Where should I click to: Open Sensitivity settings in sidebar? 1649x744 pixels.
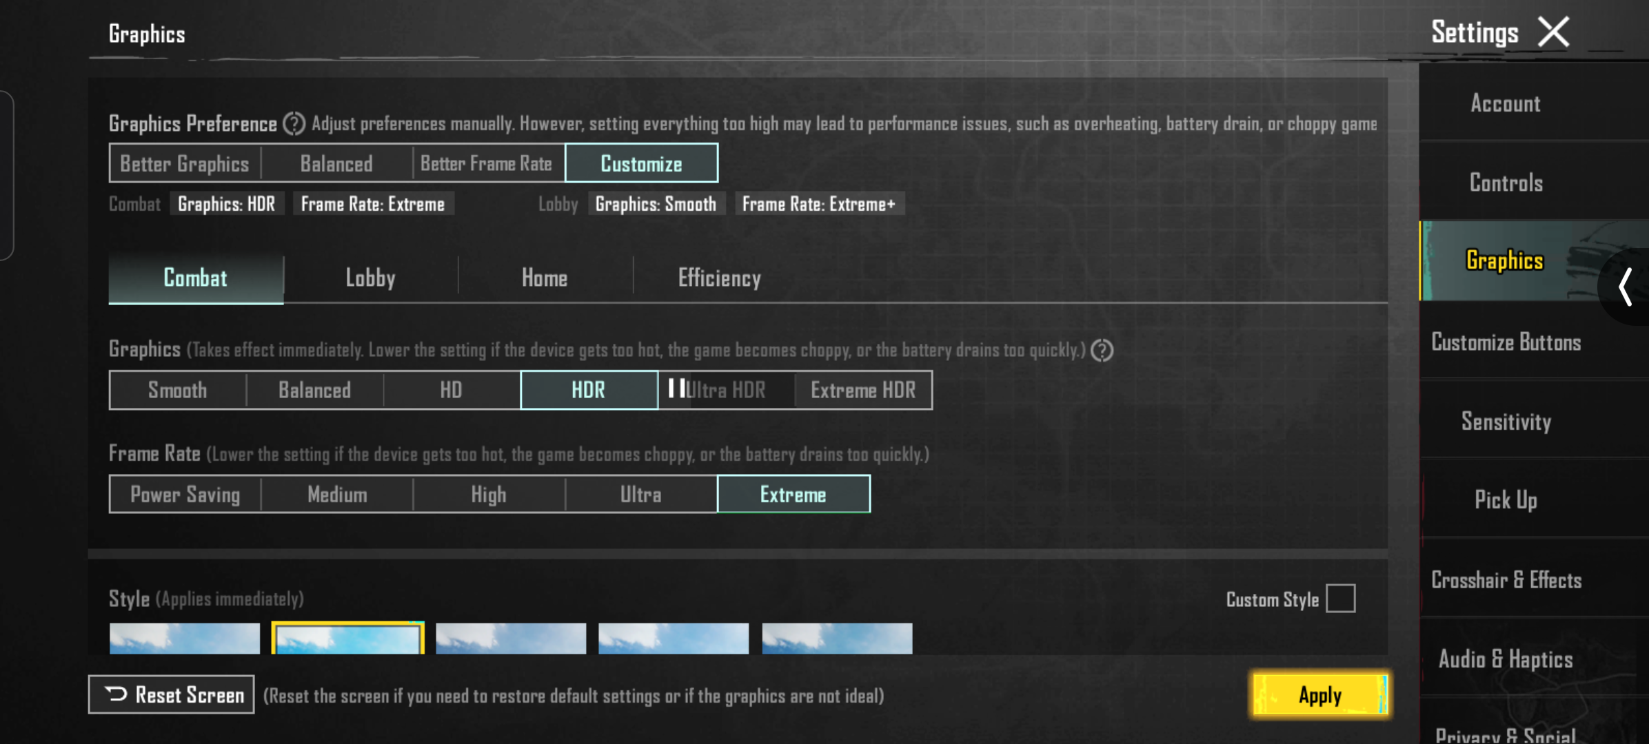pos(1506,422)
